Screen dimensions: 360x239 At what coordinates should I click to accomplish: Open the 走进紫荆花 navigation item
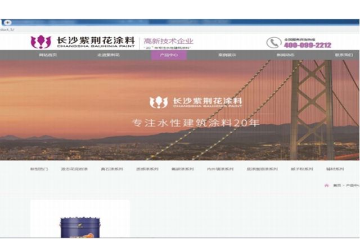[x=109, y=55]
